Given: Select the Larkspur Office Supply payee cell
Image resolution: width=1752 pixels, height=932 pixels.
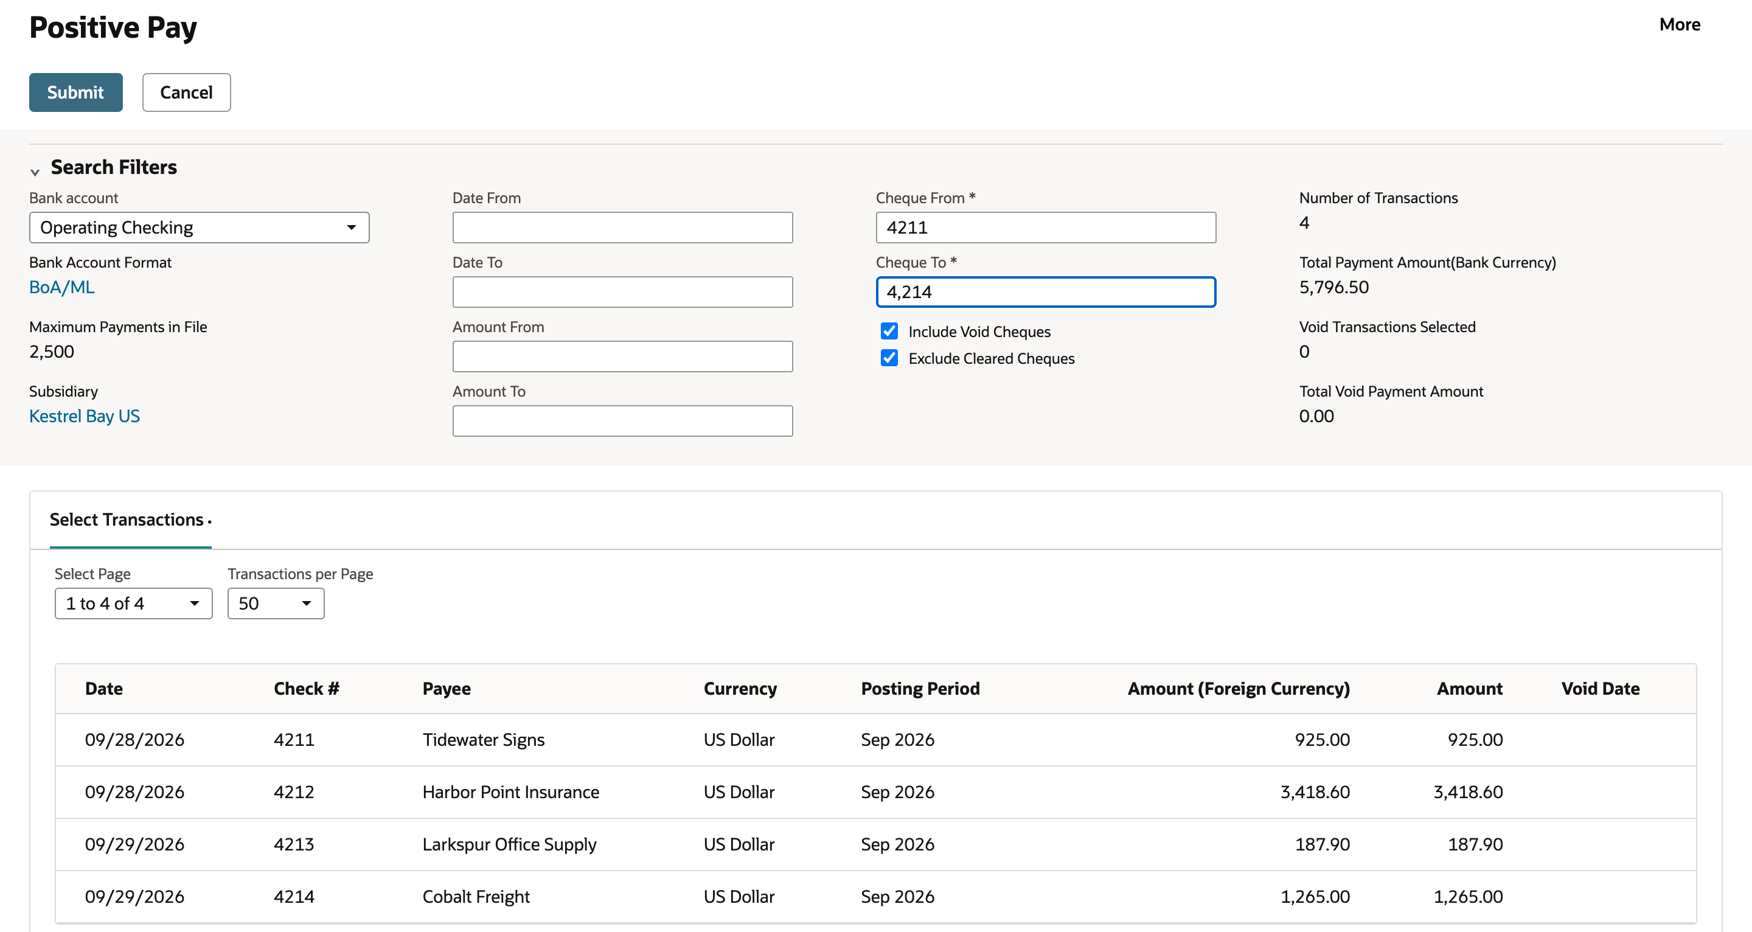Looking at the screenshot, I should click(509, 845).
